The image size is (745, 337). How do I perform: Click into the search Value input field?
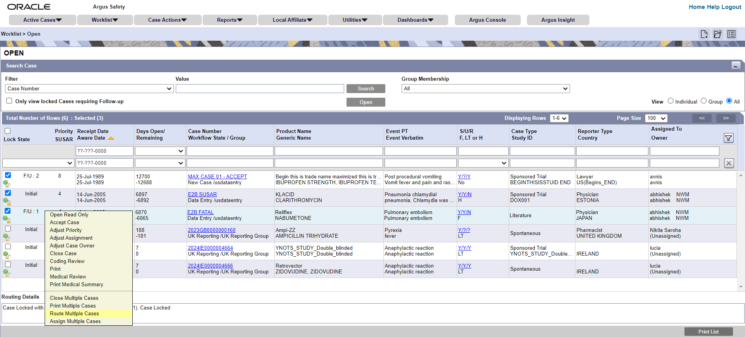tap(260, 89)
